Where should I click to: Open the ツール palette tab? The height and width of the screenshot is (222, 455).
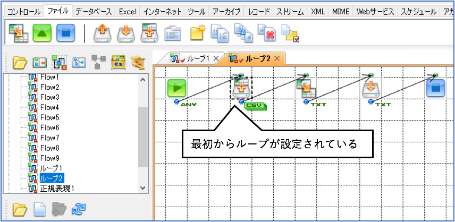pos(197,12)
